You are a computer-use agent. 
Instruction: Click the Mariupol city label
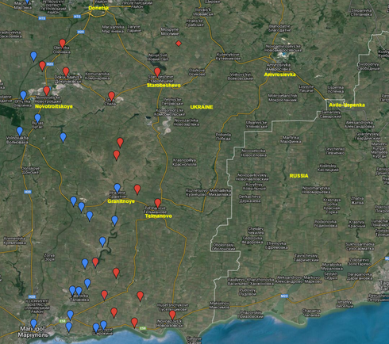click(33, 332)
